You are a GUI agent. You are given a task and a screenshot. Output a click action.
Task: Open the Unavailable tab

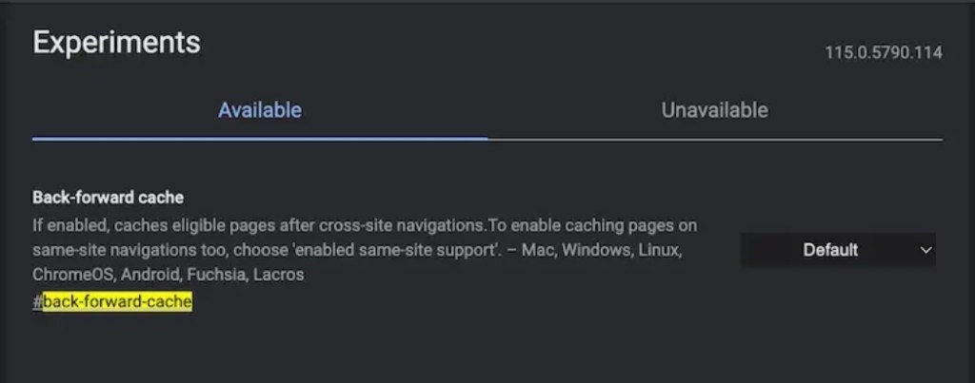click(x=714, y=110)
